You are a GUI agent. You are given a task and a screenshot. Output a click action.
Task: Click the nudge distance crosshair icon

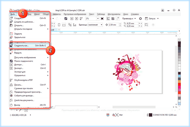tap(107, 25)
